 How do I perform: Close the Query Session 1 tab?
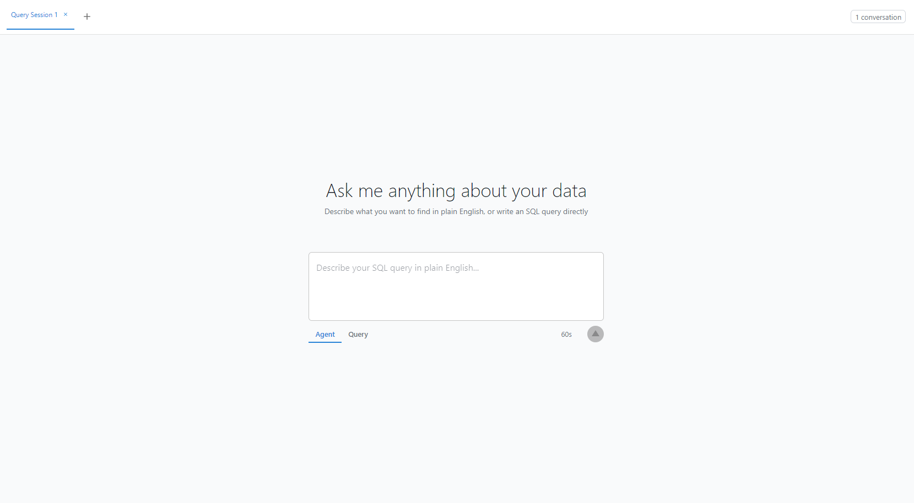pos(66,15)
